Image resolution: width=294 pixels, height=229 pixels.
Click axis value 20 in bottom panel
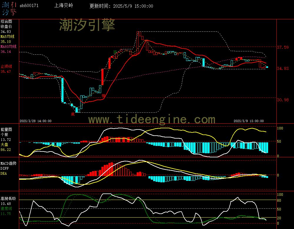[x=279, y=218]
